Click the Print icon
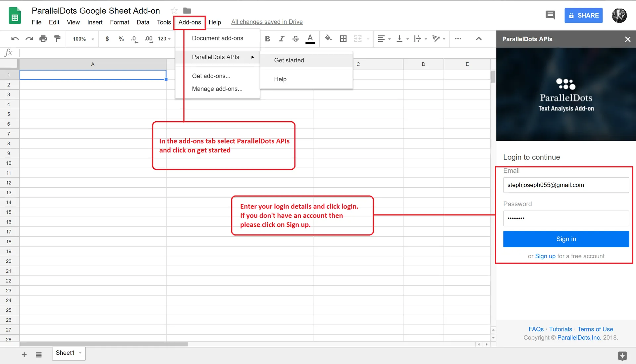This screenshot has width=636, height=364. 43,39
